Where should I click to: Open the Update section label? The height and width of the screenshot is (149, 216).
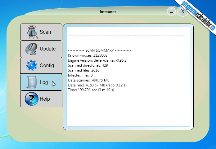48,49
